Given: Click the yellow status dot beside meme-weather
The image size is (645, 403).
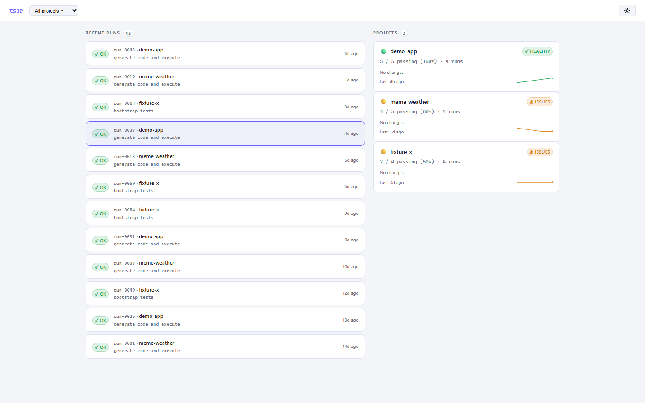Looking at the screenshot, I should 383,102.
